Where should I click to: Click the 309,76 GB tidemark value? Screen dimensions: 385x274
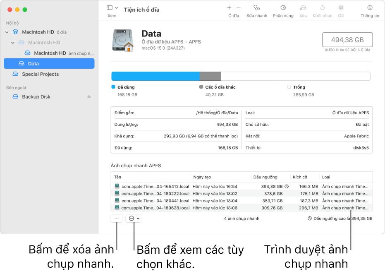pos(272,208)
